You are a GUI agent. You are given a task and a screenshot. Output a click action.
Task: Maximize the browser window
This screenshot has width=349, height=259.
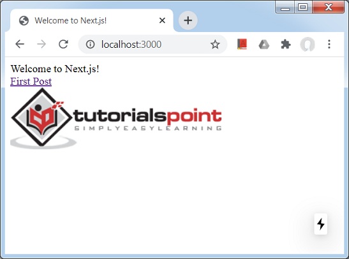point(303,7)
